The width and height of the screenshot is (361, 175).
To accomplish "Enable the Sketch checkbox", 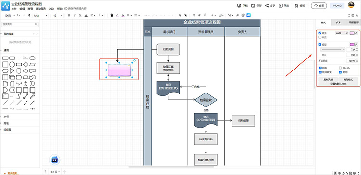I will coord(340,68).
